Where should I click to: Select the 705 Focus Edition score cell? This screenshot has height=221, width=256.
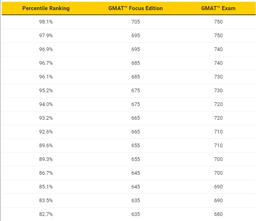pyautogui.click(x=136, y=22)
